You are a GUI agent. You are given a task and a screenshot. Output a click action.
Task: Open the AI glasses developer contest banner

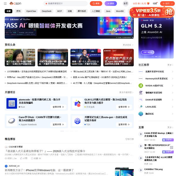[69, 28]
